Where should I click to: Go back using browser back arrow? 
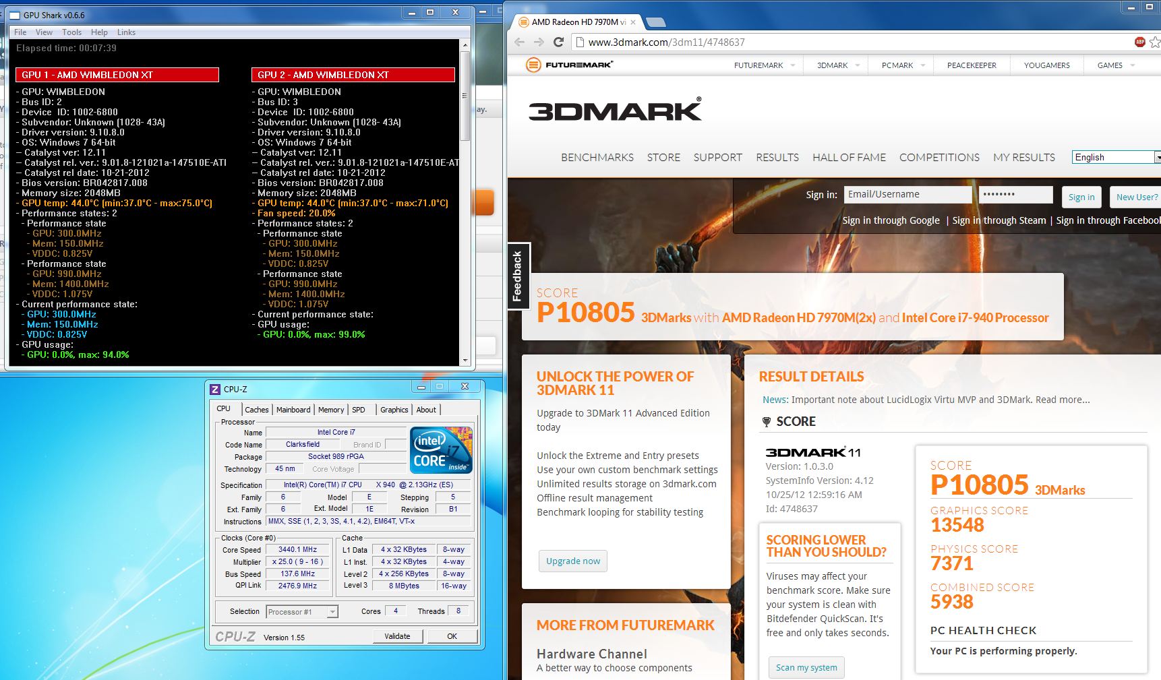click(x=519, y=42)
